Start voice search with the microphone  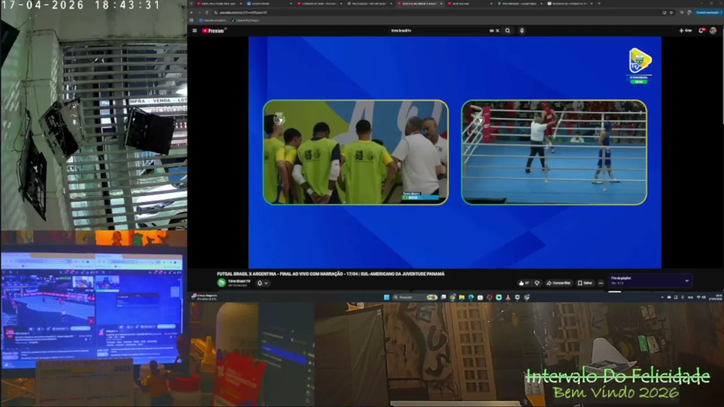(x=522, y=31)
